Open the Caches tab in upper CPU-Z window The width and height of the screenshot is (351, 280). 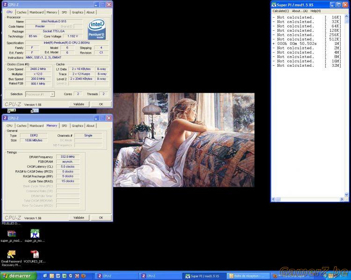pos(22,12)
